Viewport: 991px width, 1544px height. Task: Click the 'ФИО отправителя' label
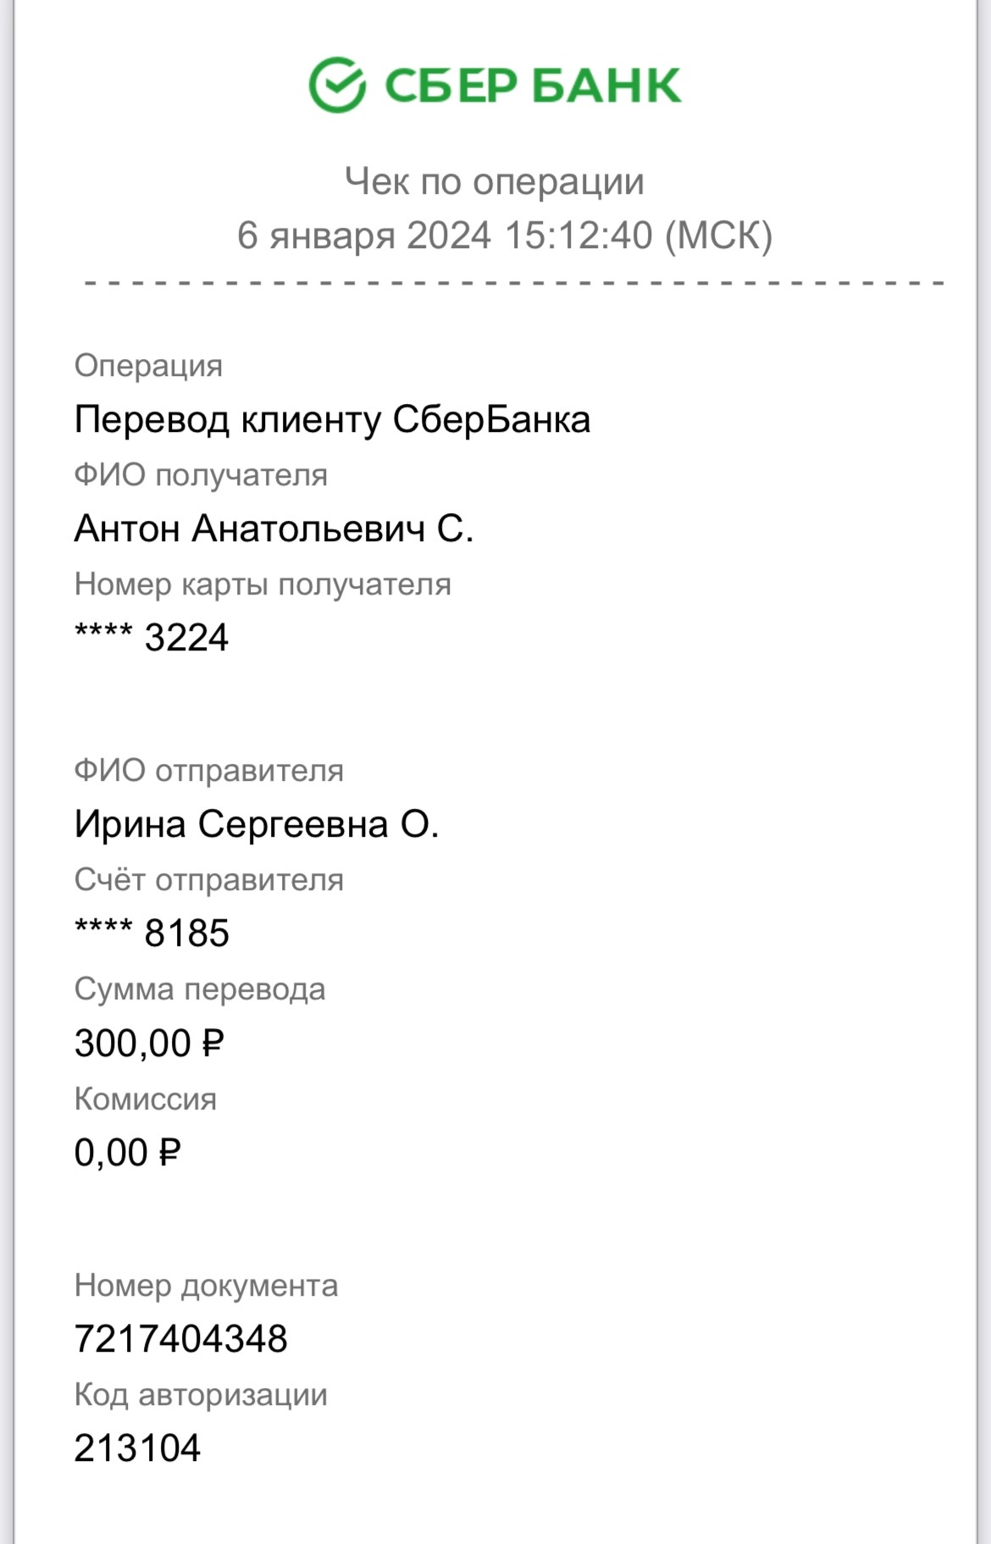208,771
